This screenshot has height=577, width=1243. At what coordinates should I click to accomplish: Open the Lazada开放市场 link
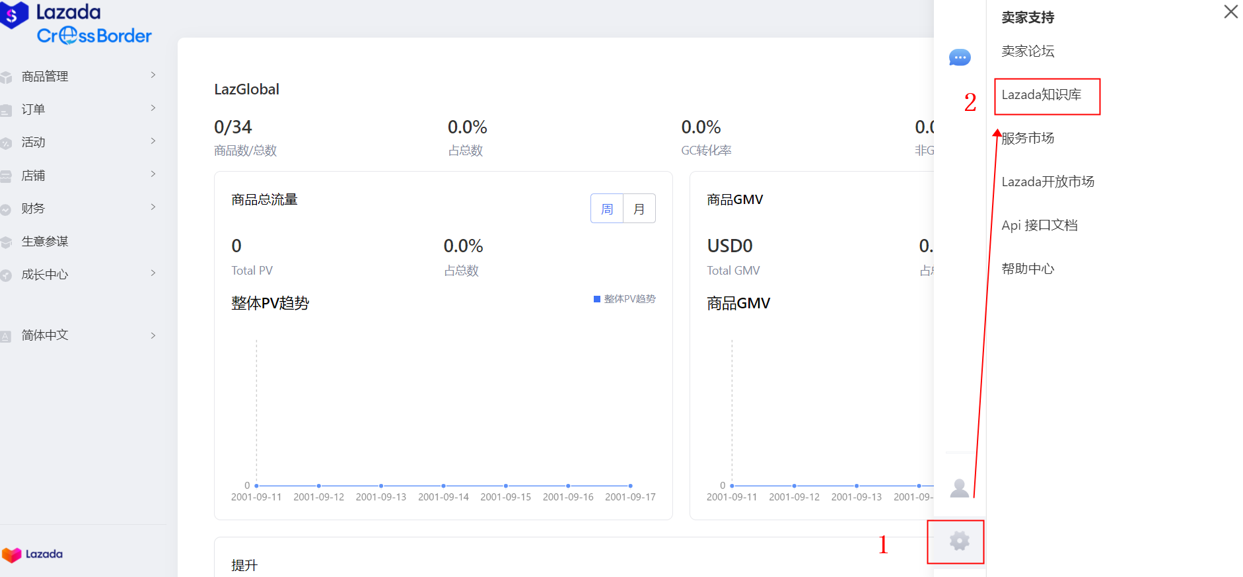[1048, 182]
